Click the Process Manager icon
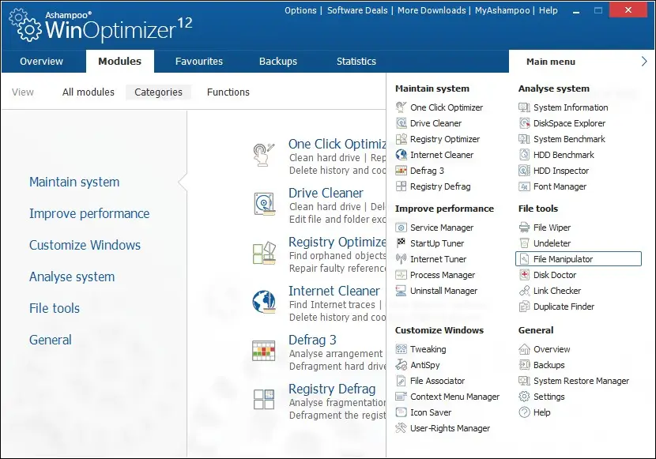 tap(401, 275)
